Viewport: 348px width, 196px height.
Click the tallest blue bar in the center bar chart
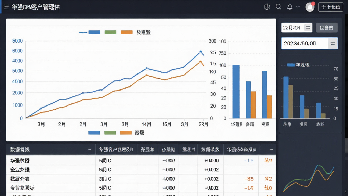point(236,92)
